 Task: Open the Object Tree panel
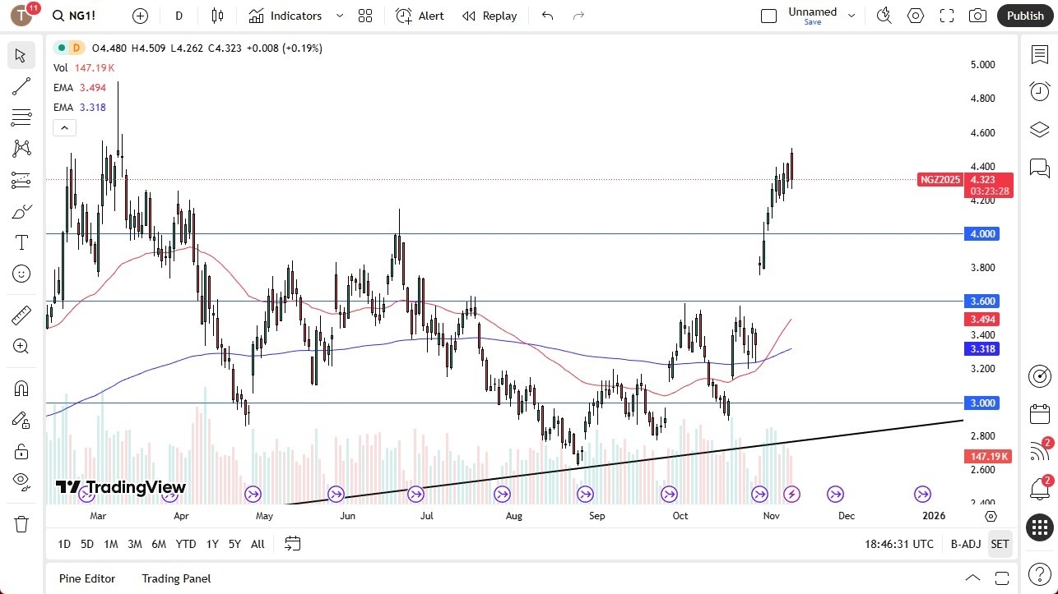[1039, 129]
